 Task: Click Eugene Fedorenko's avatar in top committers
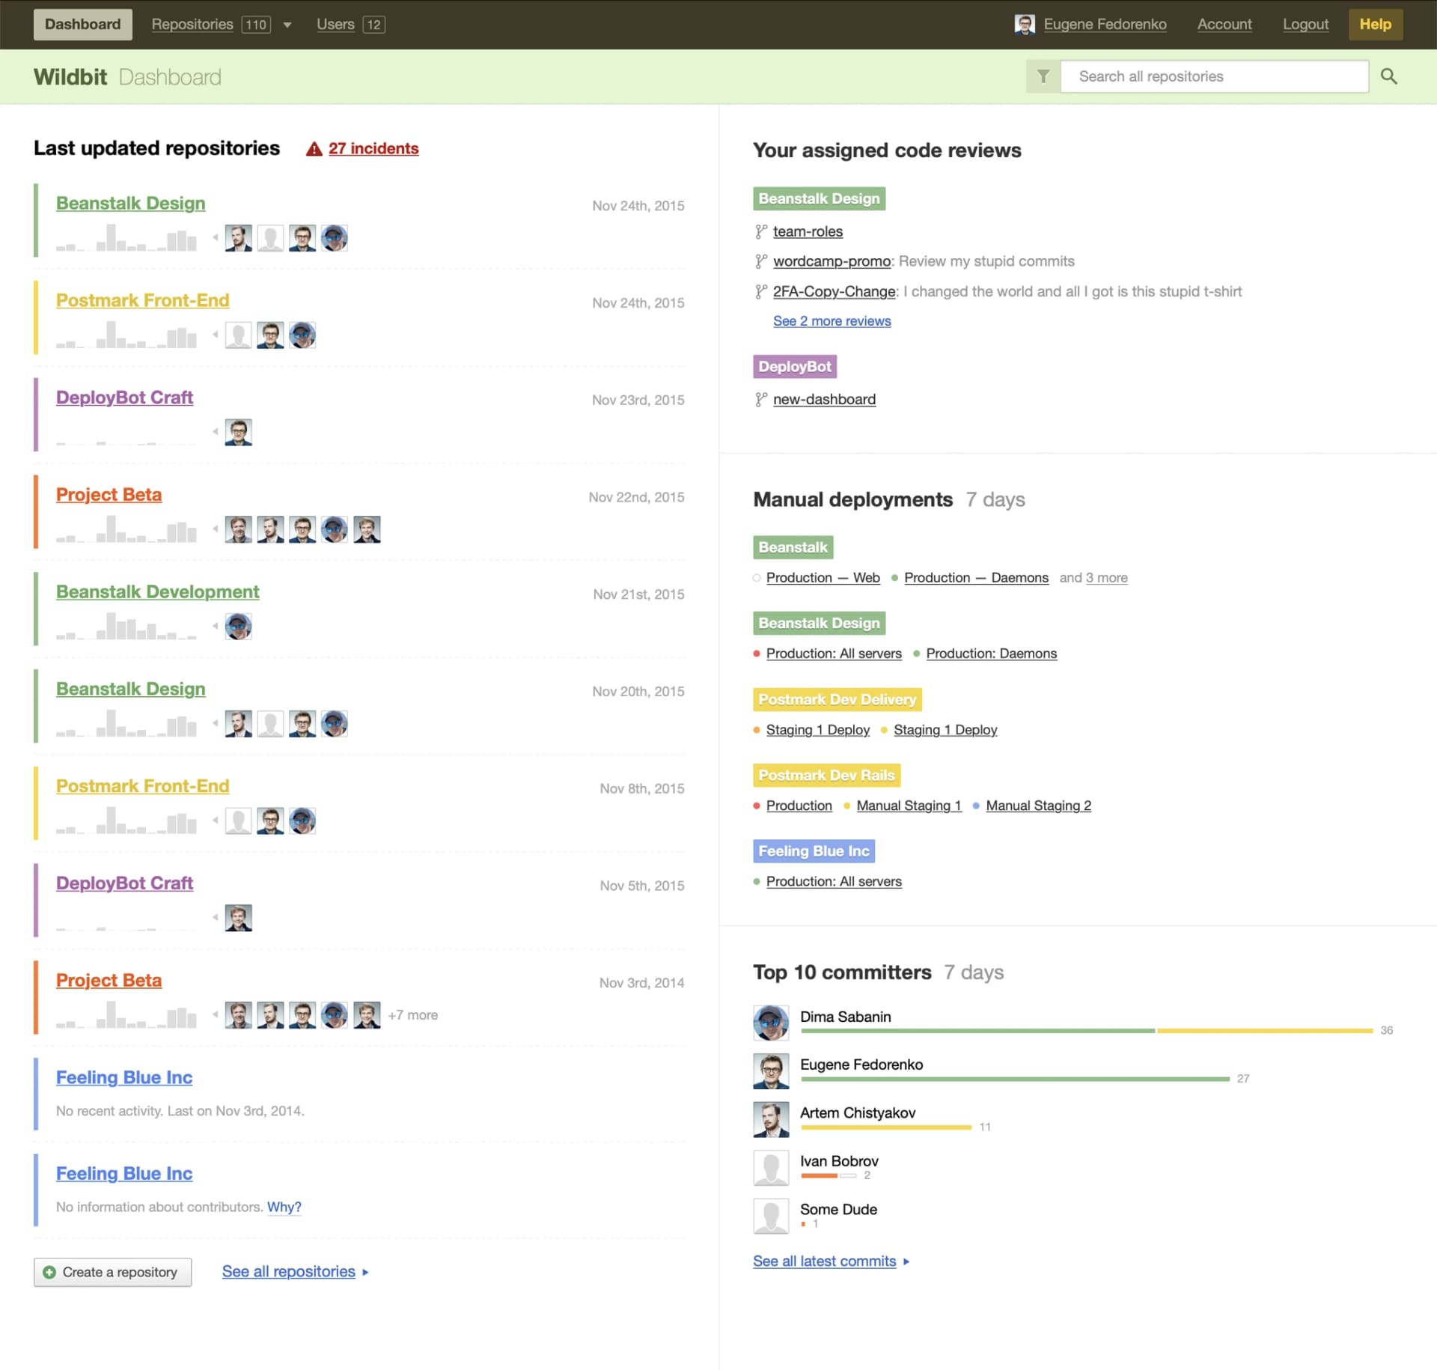pos(771,1071)
